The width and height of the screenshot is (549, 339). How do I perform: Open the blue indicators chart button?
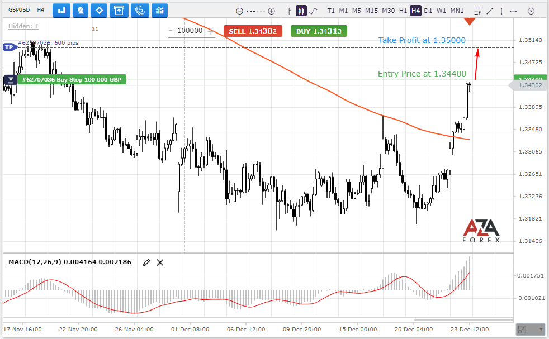[x=160, y=11]
